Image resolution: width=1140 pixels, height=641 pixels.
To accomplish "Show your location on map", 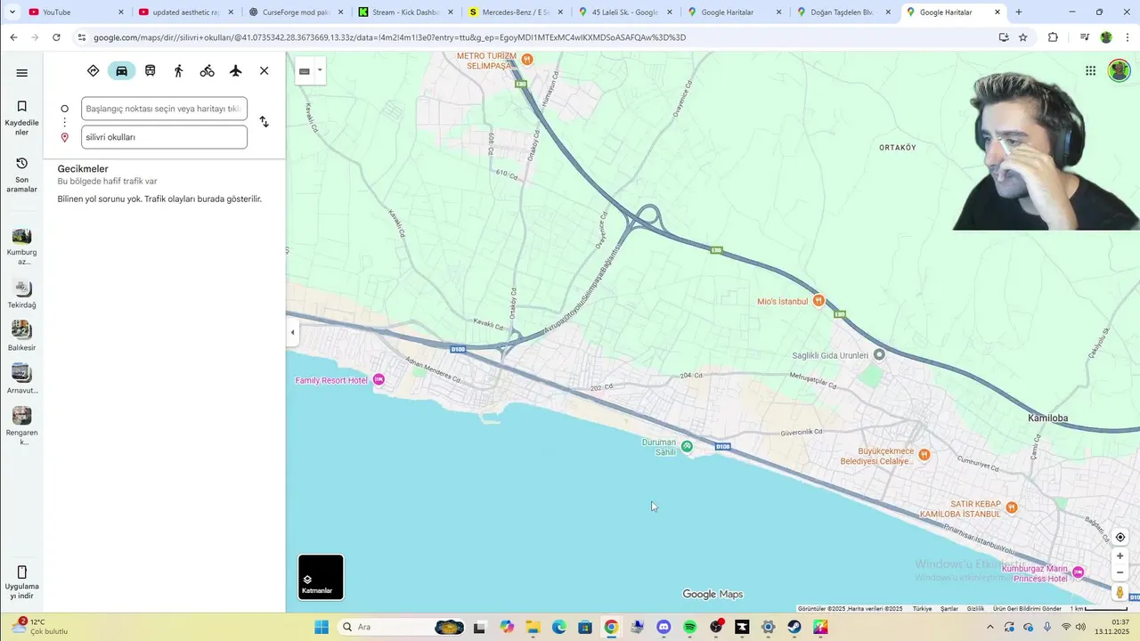I will click(x=1120, y=537).
